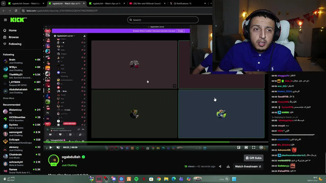The image size is (326, 183).
Task: Open Brain channel in Following
Action: click(22, 61)
